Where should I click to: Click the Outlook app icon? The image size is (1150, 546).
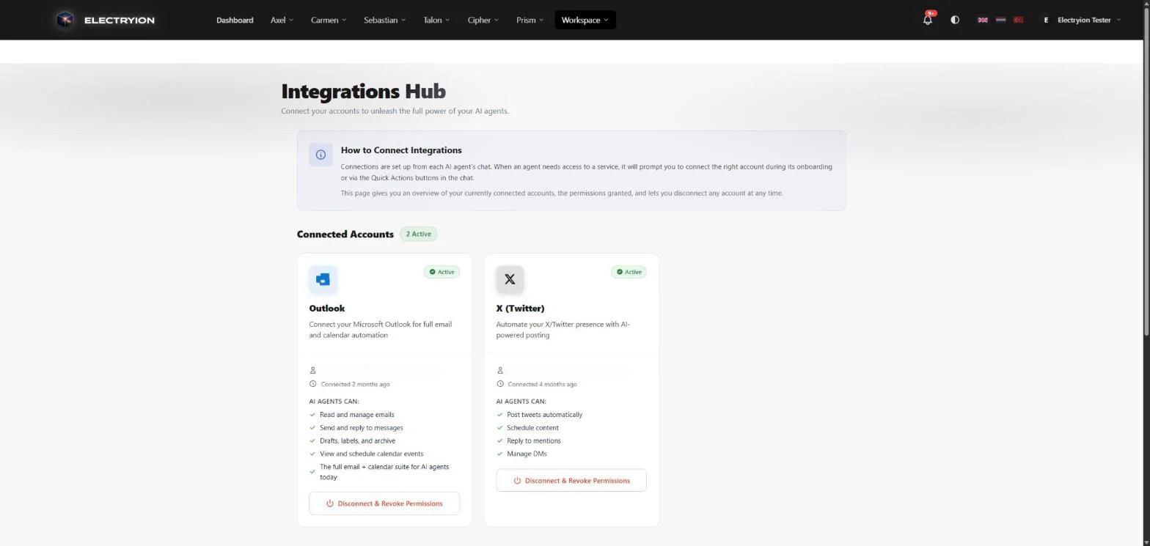pyautogui.click(x=323, y=279)
